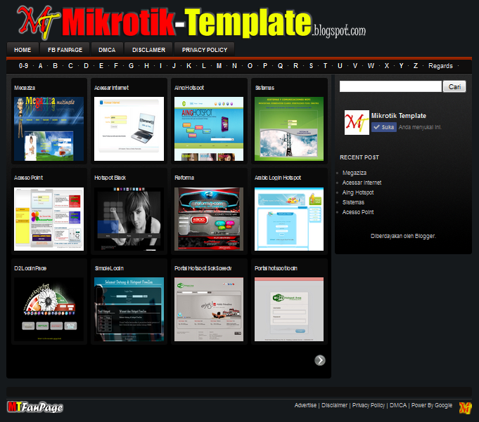Open the Acesso Point thumbnail
Viewport: 479px width, 422px height.
[49, 219]
